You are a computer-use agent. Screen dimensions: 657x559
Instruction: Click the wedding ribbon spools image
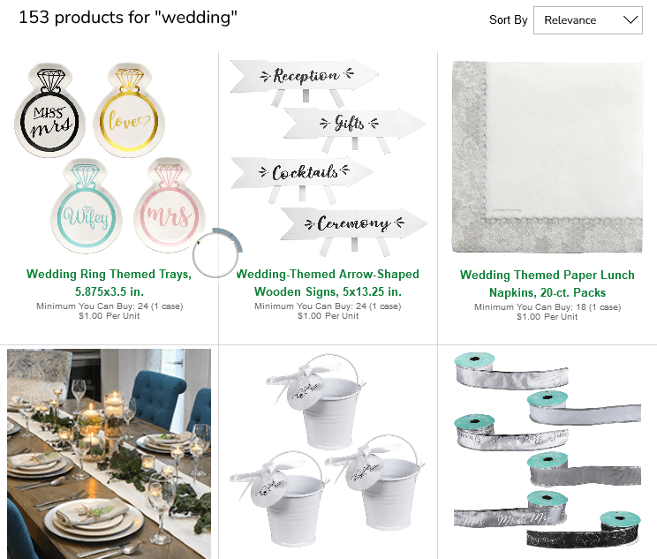pyautogui.click(x=547, y=449)
